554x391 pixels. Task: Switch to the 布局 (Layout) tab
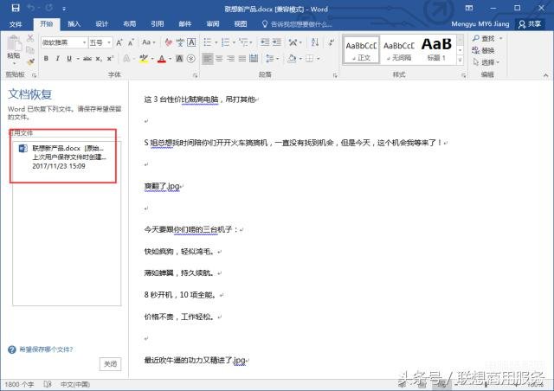tap(129, 24)
